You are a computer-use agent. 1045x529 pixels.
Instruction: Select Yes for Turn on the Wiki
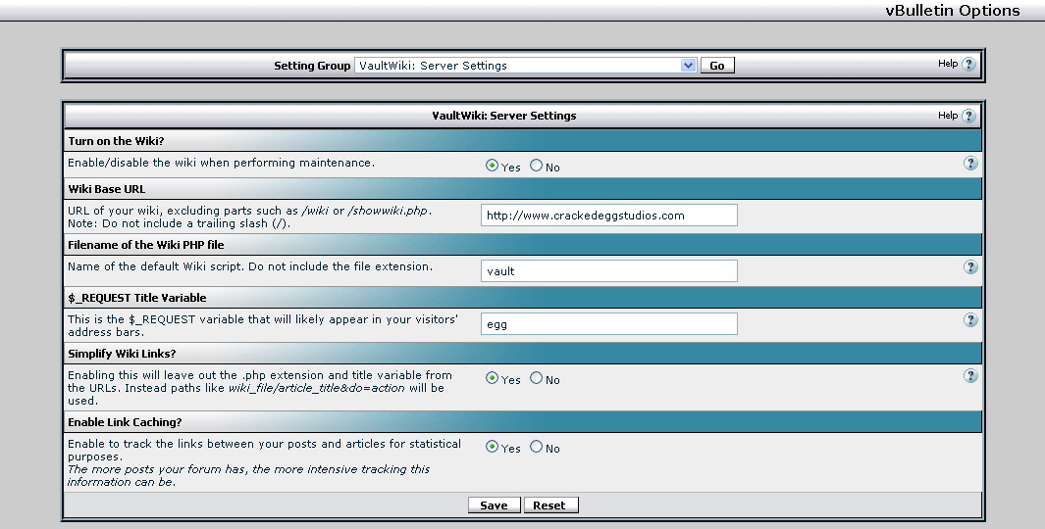(x=493, y=166)
